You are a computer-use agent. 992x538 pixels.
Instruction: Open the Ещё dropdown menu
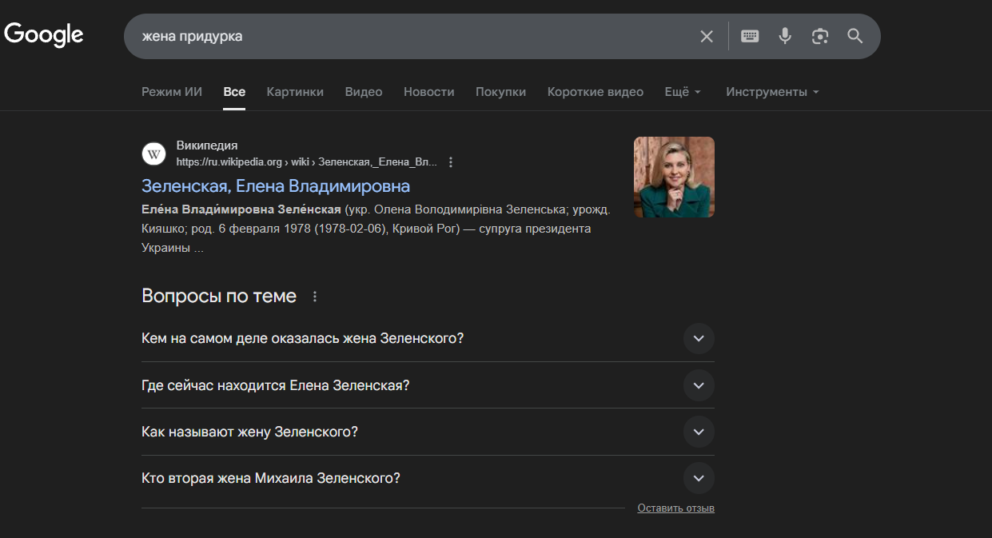683,92
